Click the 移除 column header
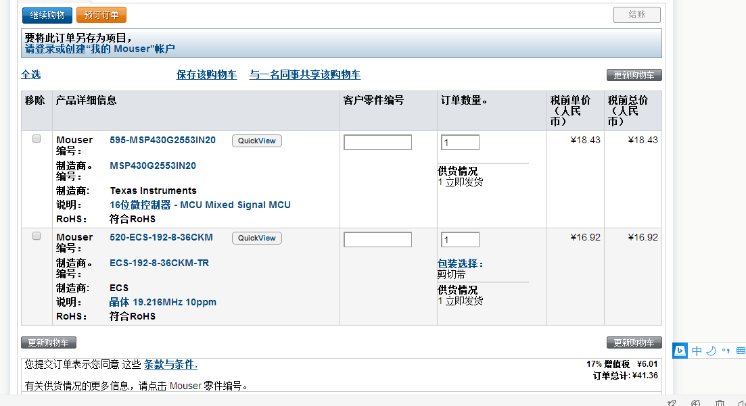This screenshot has width=746, height=406. point(34,100)
